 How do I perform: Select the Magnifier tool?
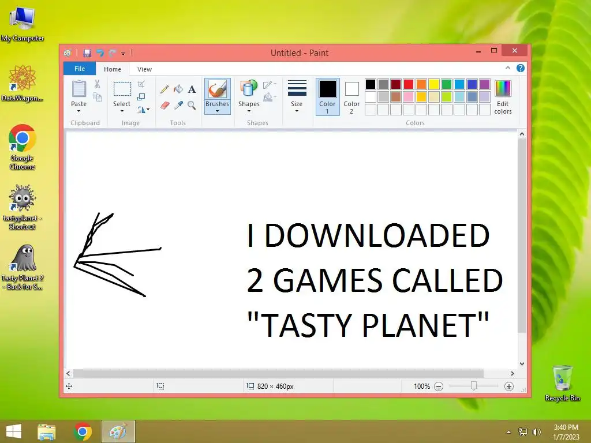pos(192,105)
